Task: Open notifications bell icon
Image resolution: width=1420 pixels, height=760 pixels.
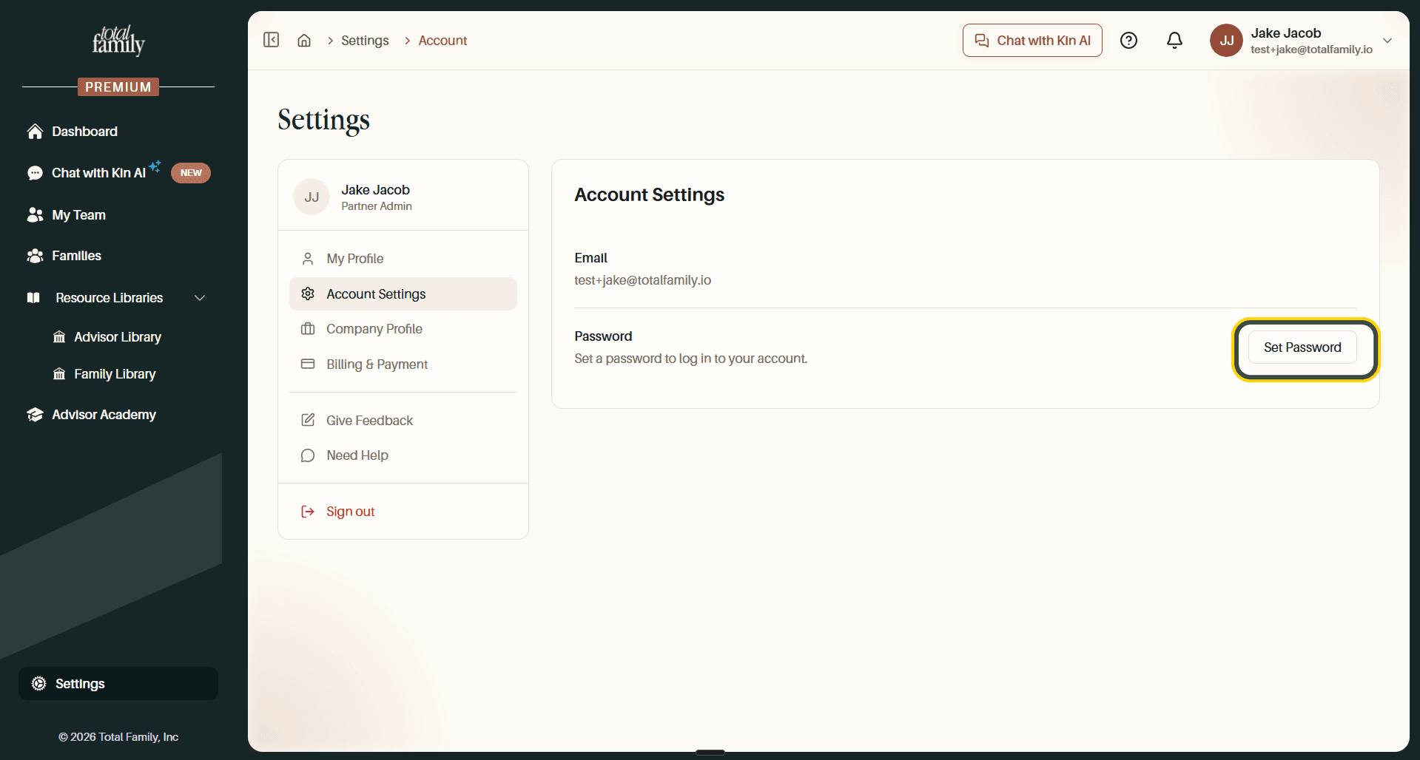Action: tap(1174, 41)
